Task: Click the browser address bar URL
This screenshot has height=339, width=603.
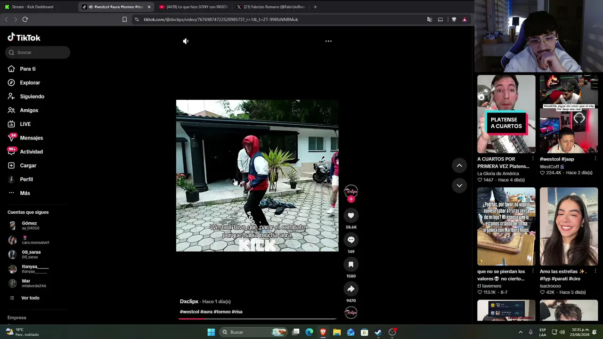Action: pyautogui.click(x=221, y=19)
